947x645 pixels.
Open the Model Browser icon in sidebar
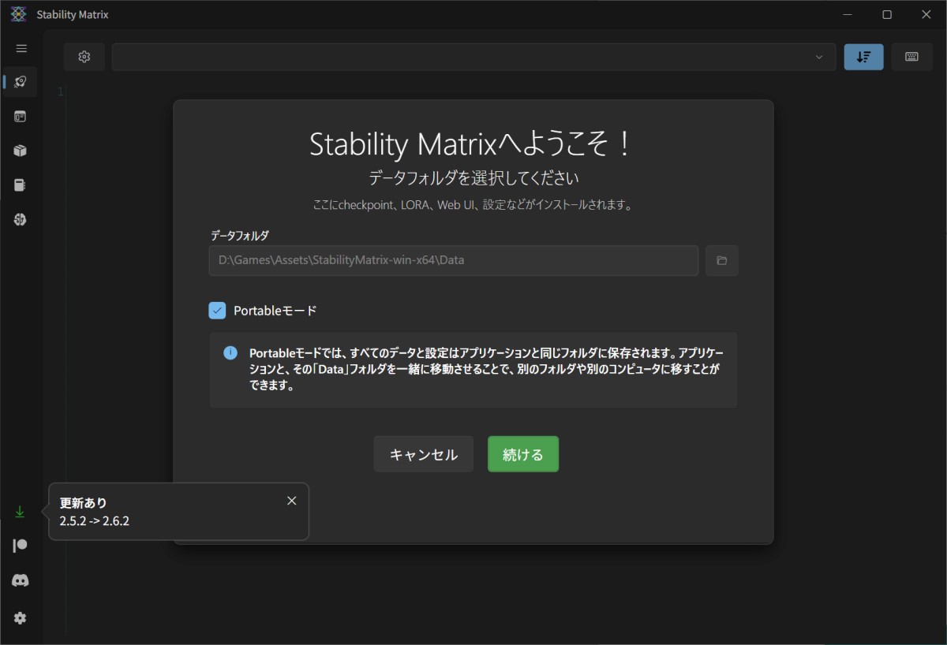tap(21, 219)
